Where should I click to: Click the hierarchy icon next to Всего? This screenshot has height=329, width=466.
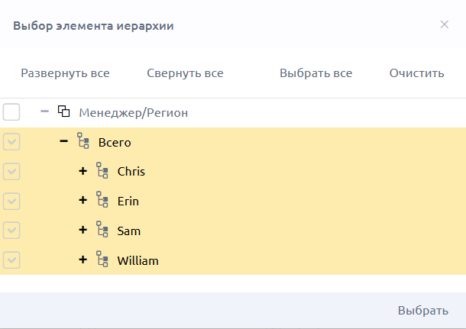tap(83, 140)
